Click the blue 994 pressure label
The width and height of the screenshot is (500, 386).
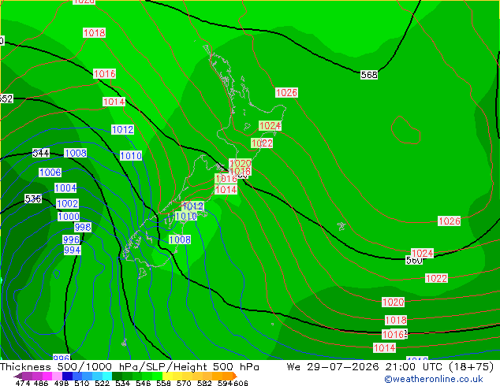pos(72,251)
